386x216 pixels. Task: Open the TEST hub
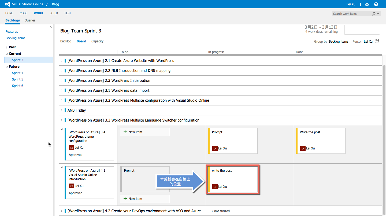[68, 13]
